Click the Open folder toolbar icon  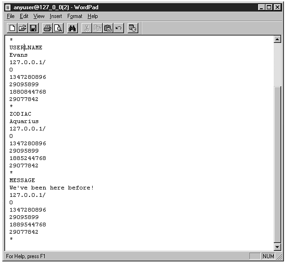[x=23, y=29]
